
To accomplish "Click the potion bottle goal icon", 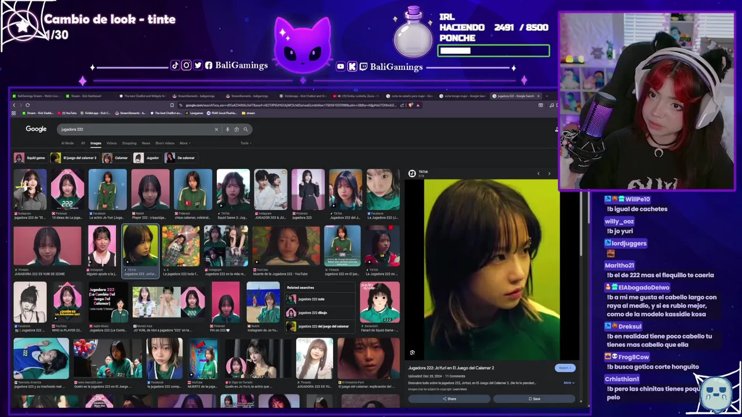I will (413, 32).
